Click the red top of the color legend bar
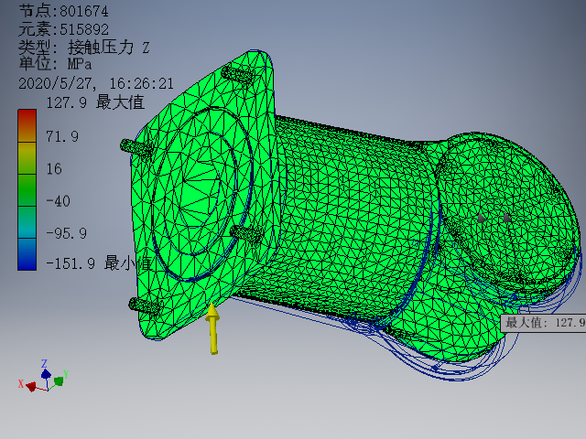586x439 pixels. point(27,125)
